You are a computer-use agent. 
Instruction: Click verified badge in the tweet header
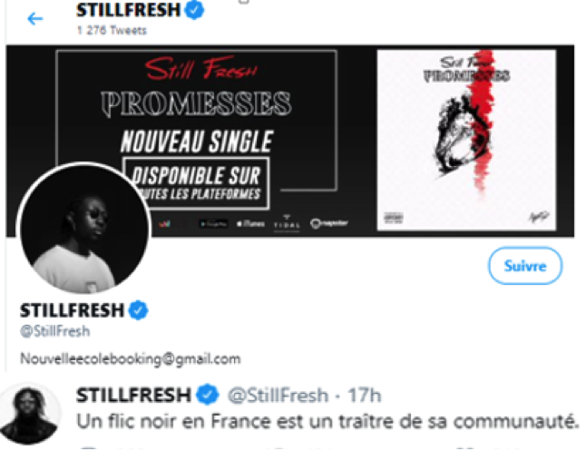[x=208, y=395]
